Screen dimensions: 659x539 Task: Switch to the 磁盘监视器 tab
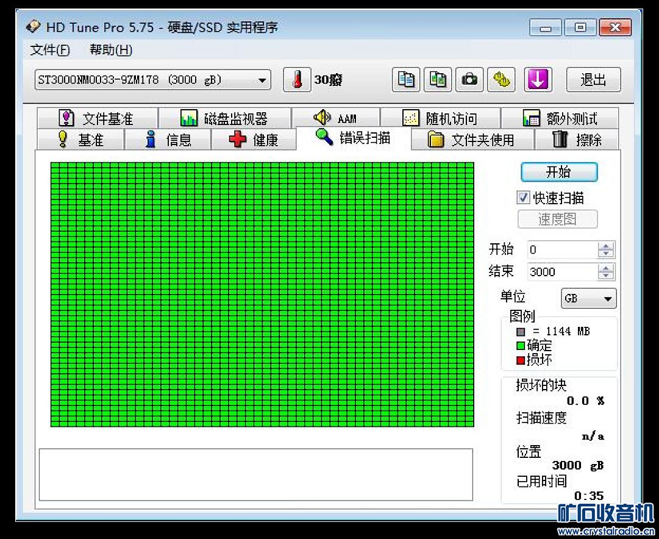[x=225, y=118]
